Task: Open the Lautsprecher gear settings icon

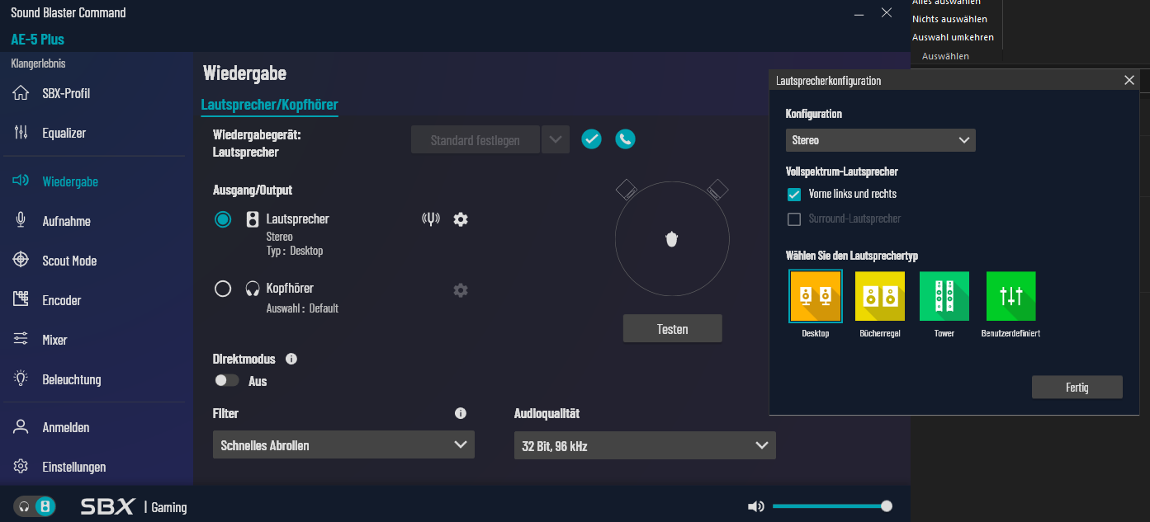Action: click(460, 219)
